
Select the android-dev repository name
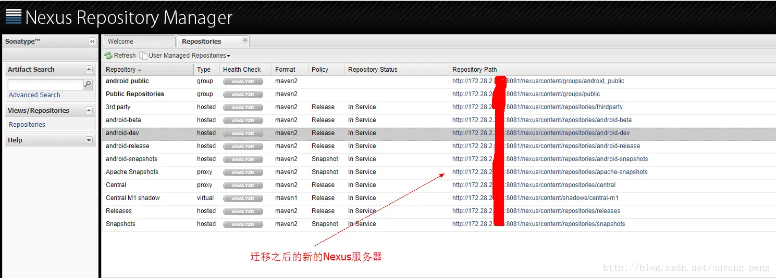[x=122, y=133]
